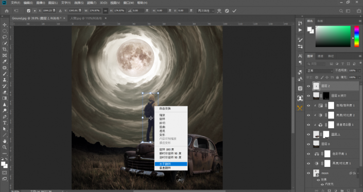Open the interpolation method dropdown

coord(205,11)
